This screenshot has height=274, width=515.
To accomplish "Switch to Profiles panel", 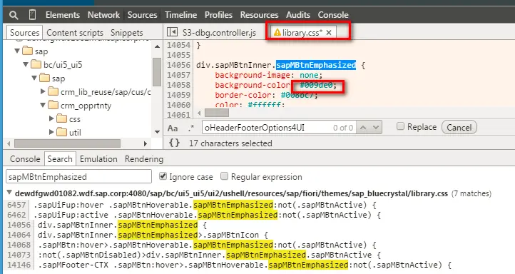I will click(x=218, y=15).
